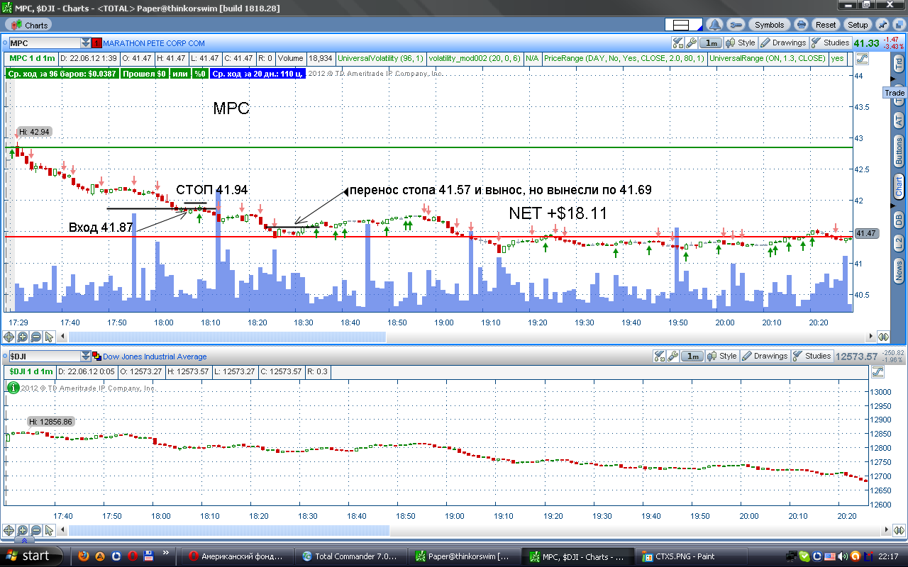The height and width of the screenshot is (567, 908).
Task: Toggle $DJI chart scale mode icon
Action: click(x=877, y=371)
